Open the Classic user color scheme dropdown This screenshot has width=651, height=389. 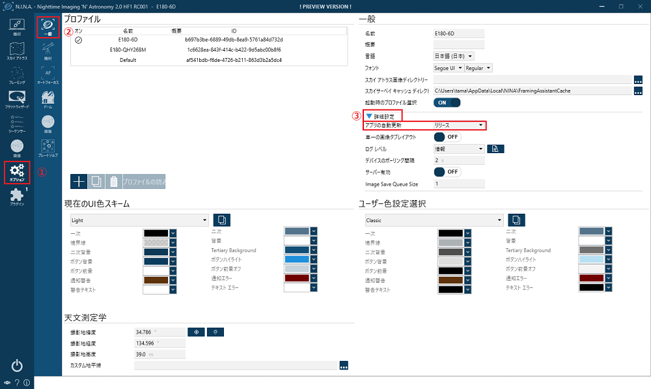pos(434,220)
